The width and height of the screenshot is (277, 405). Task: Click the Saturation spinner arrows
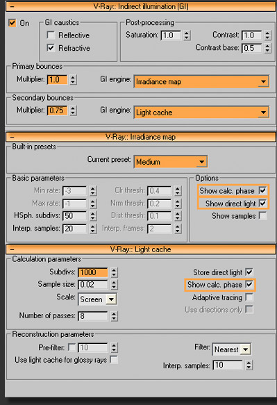point(187,35)
